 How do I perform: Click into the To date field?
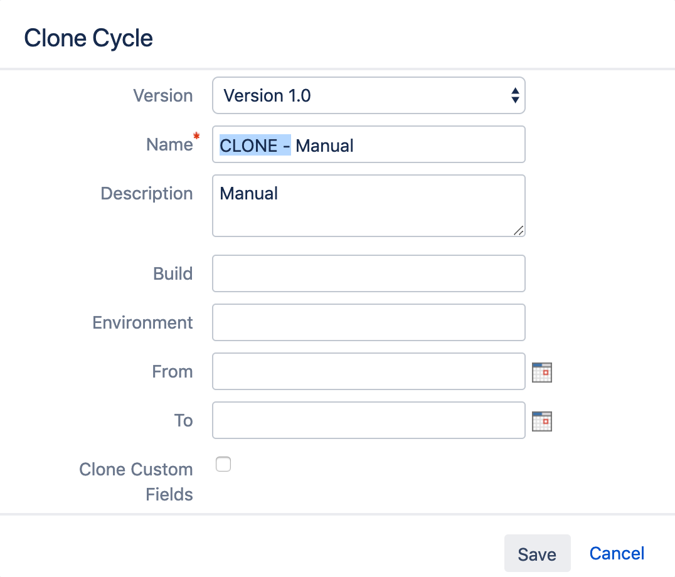tap(368, 420)
